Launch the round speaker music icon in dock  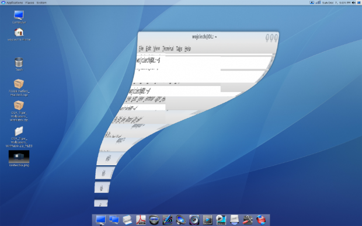[x=194, y=220]
